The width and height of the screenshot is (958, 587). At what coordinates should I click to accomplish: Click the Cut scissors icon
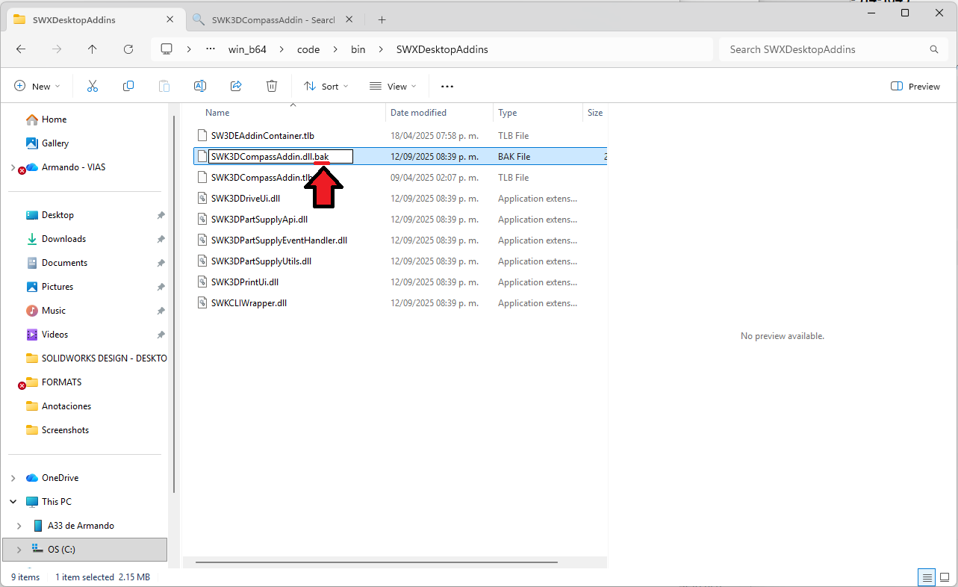click(x=93, y=87)
